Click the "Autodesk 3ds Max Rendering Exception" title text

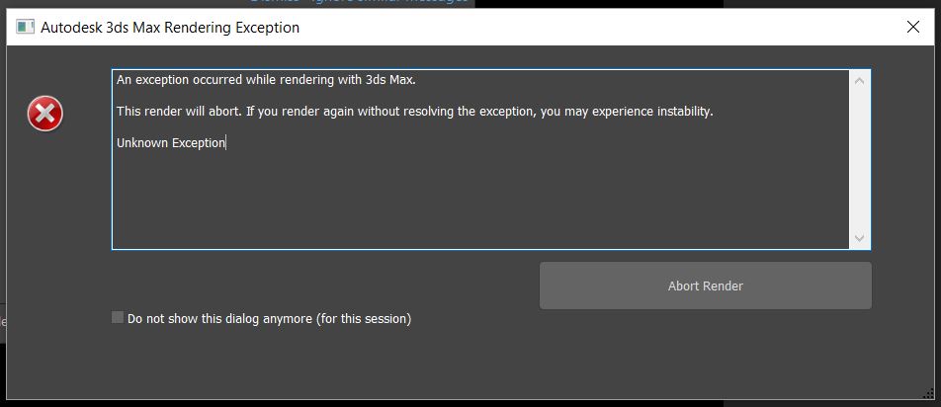pyautogui.click(x=169, y=28)
